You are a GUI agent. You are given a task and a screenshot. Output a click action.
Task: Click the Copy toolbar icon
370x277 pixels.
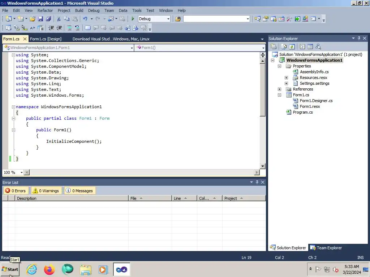click(67, 19)
